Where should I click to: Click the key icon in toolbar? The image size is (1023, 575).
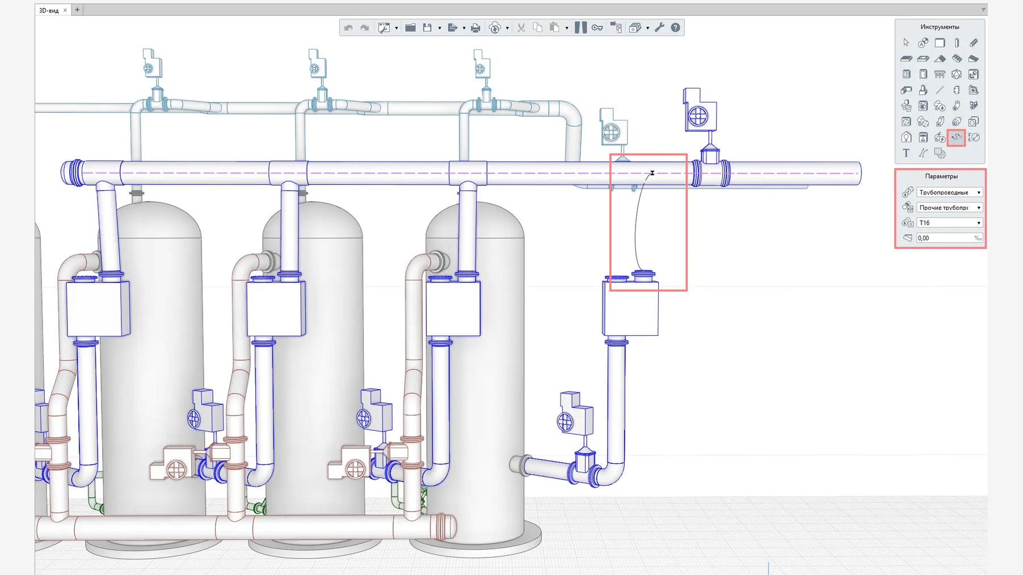tap(597, 27)
